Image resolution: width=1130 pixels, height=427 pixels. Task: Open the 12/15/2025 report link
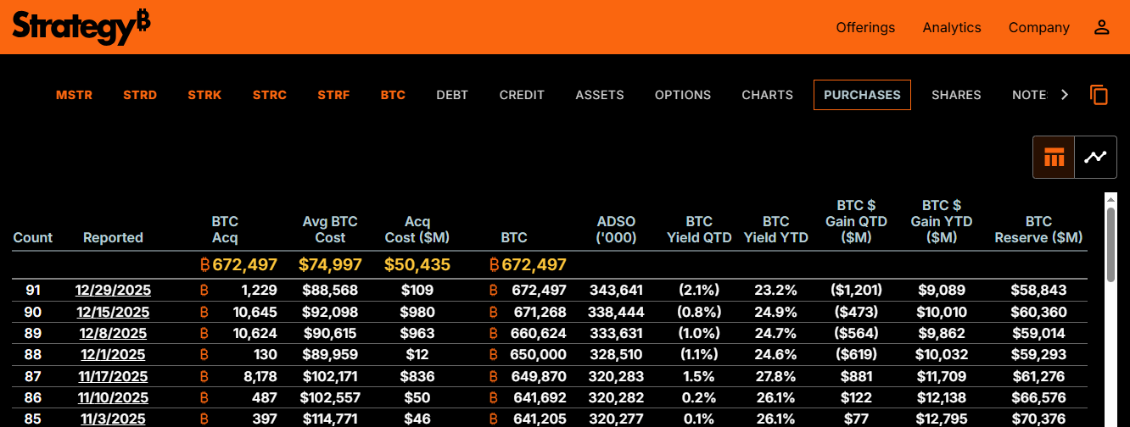[113, 312]
